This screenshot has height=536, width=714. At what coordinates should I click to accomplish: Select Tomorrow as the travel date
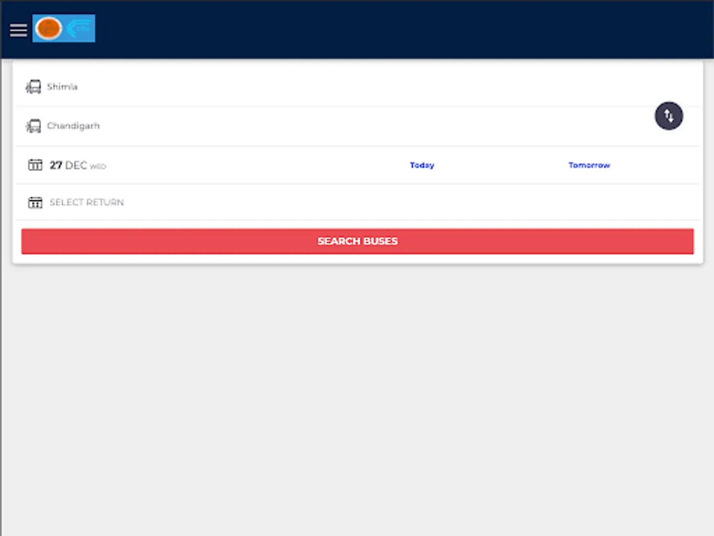(589, 165)
